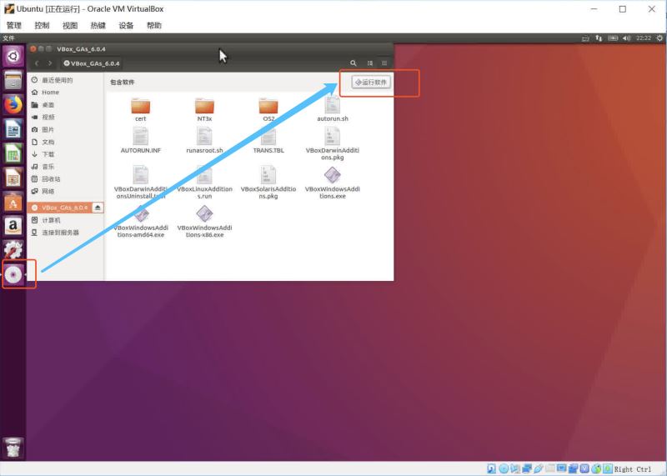Go back using the back arrow button
The height and width of the screenshot is (476, 667).
(x=38, y=63)
